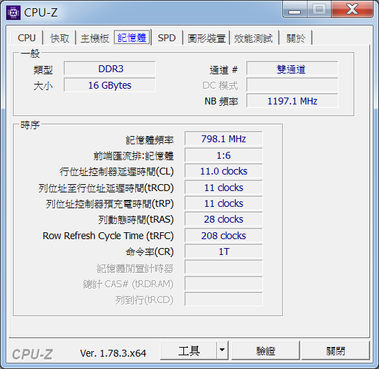Viewport: 379px width, 369px height.
Task: Click the 16 GBytes size value
Action: 110,85
